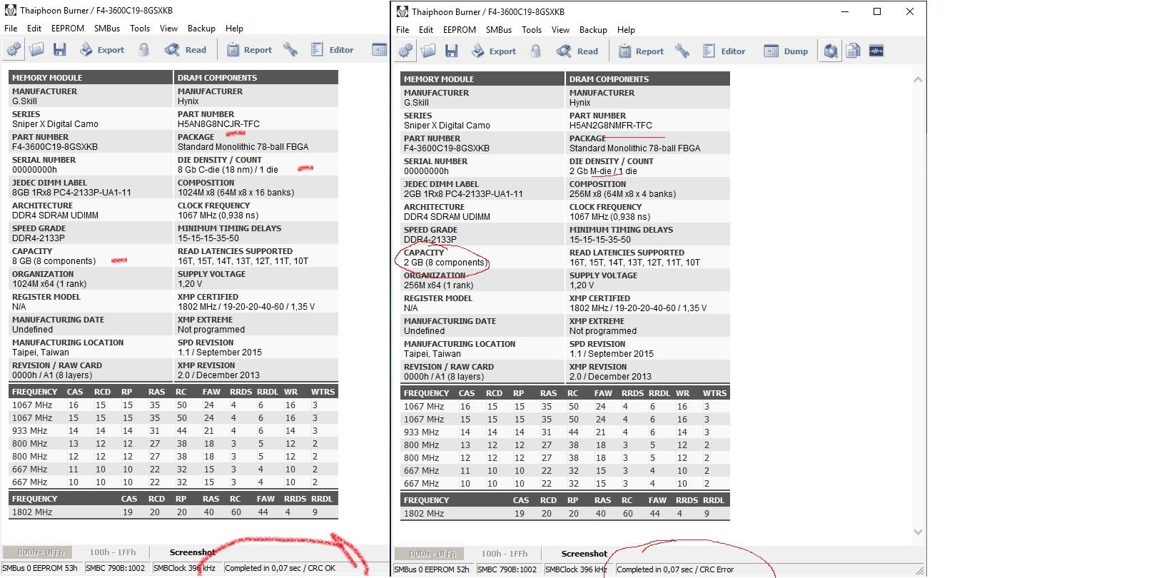
Task: Click the open folder icon in the right window
Action: (428, 51)
